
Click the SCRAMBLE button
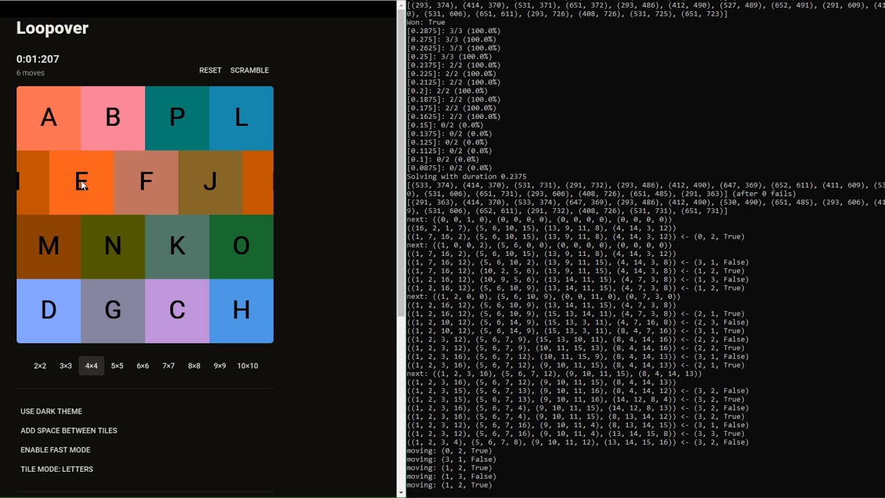250,71
